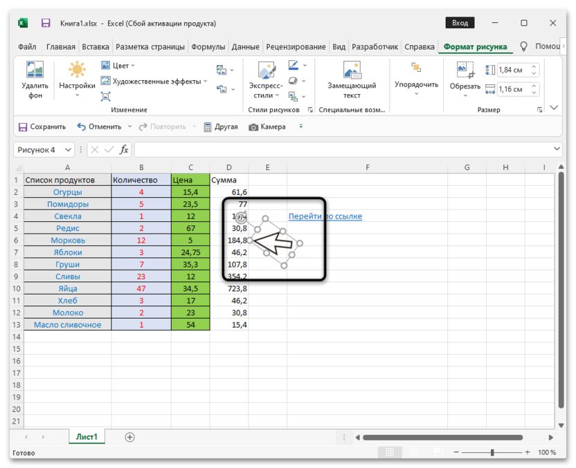Click the Alt Text (Замещающий текст) icon
Image resolution: width=576 pixels, height=468 pixels.
tap(352, 71)
